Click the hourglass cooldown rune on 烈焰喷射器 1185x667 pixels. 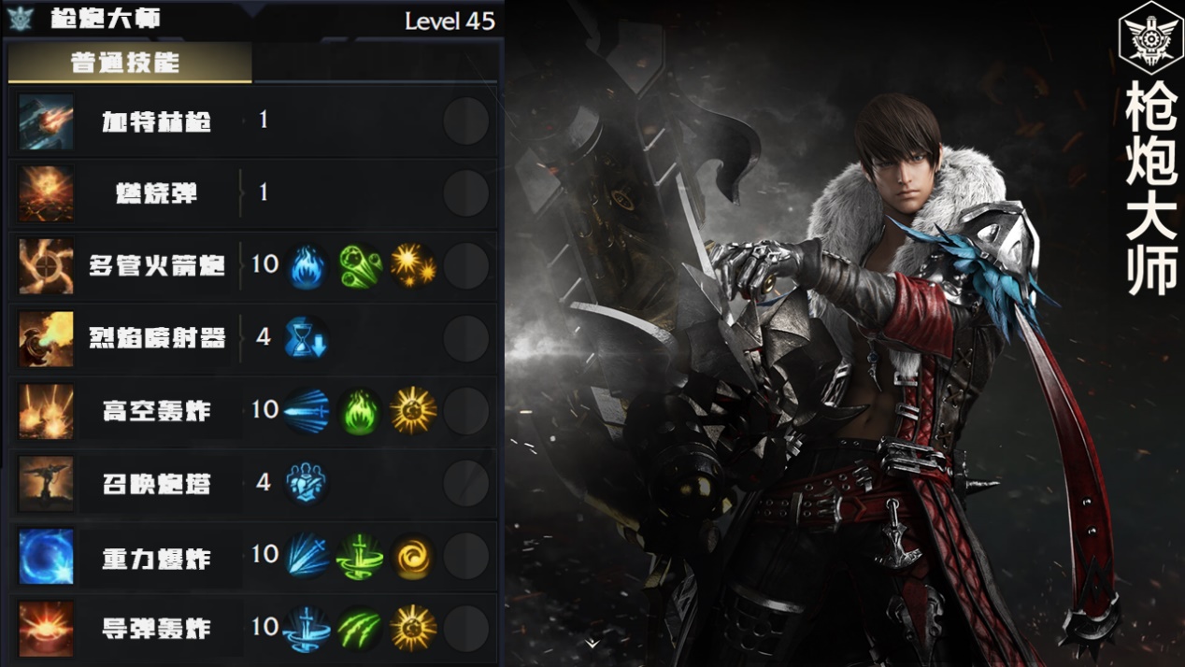click(x=307, y=338)
